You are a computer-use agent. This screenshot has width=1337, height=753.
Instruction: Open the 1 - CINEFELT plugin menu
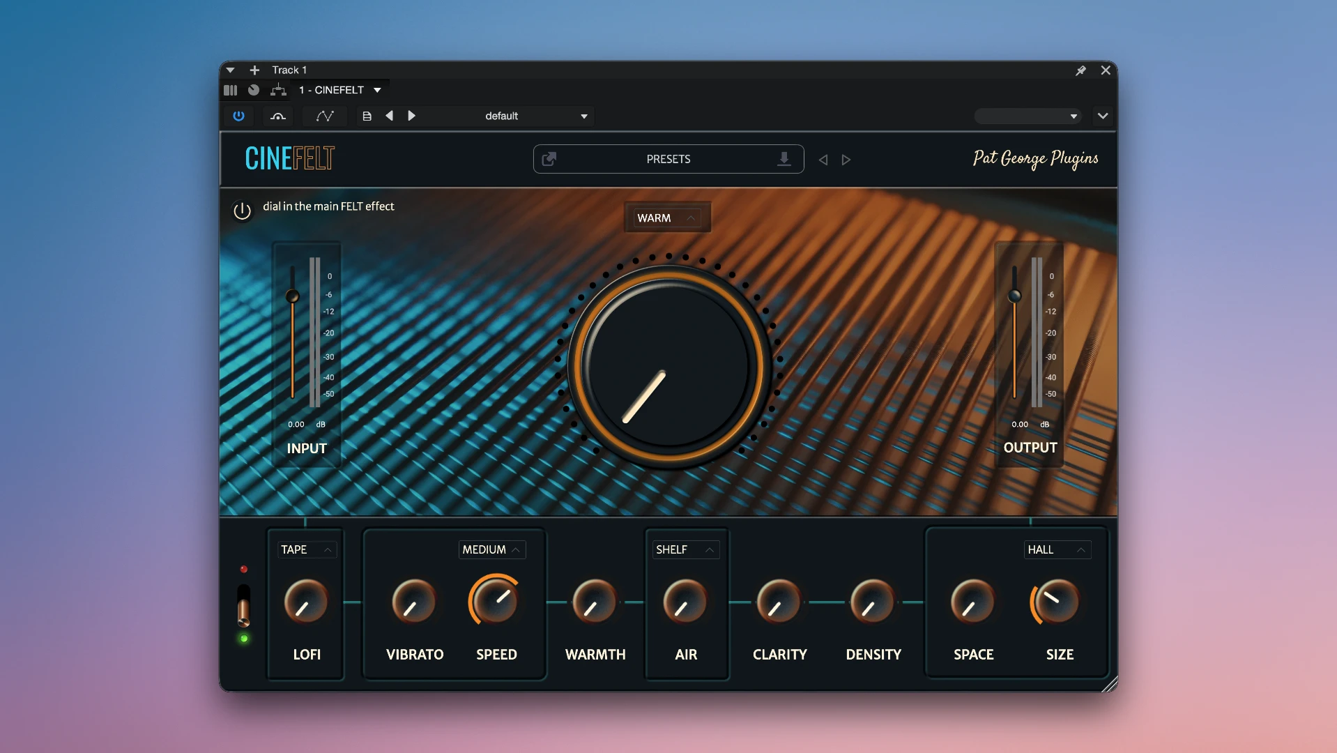340,90
